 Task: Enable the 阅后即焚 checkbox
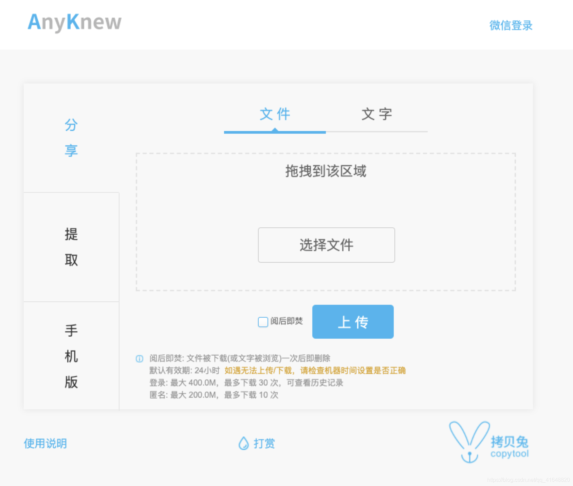click(263, 322)
